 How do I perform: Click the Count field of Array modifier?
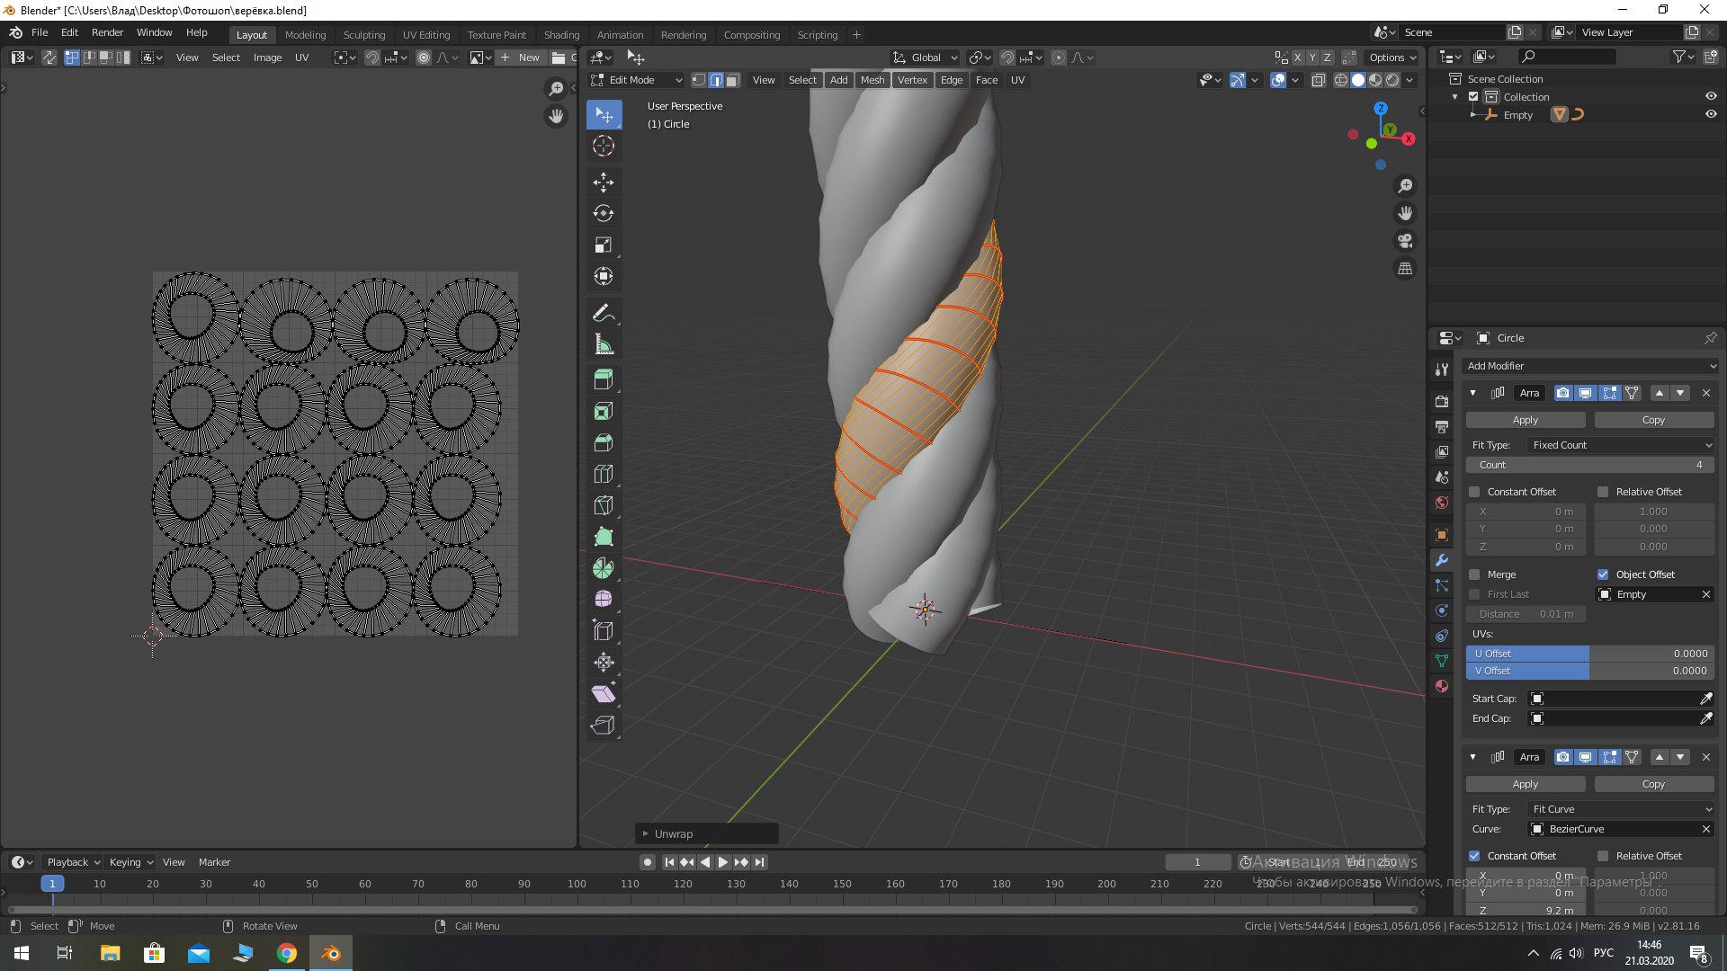(1589, 465)
